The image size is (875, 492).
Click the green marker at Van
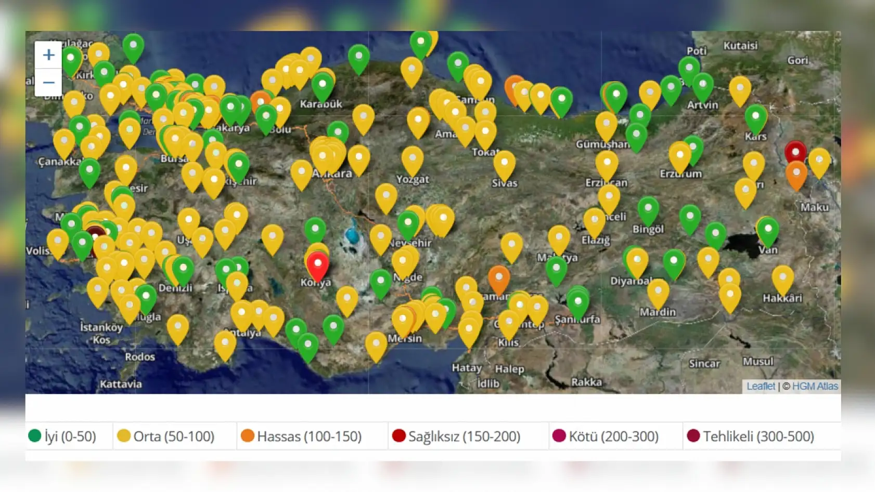click(x=768, y=230)
